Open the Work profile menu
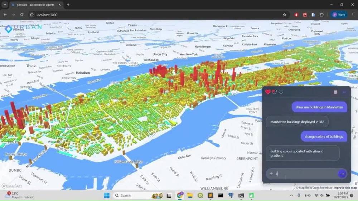 pyautogui.click(x=339, y=15)
